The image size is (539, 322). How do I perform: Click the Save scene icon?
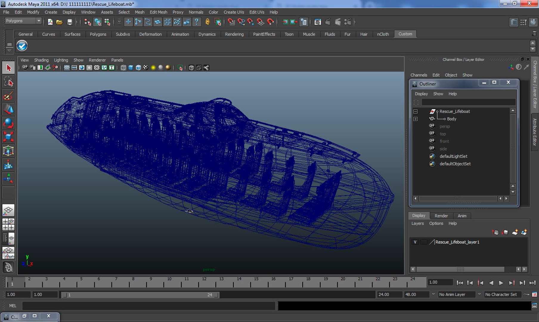click(x=69, y=22)
